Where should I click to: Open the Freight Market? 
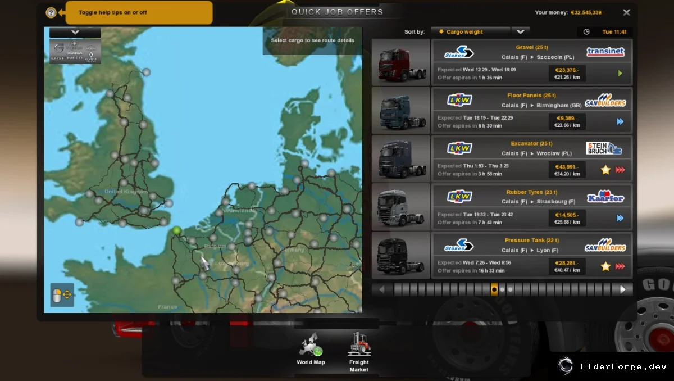pyautogui.click(x=359, y=352)
